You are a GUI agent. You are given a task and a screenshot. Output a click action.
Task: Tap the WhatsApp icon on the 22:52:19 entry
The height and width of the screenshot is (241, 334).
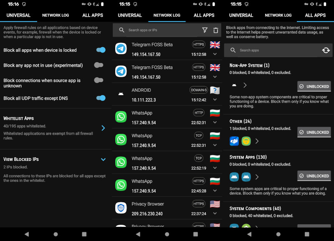point(121,162)
